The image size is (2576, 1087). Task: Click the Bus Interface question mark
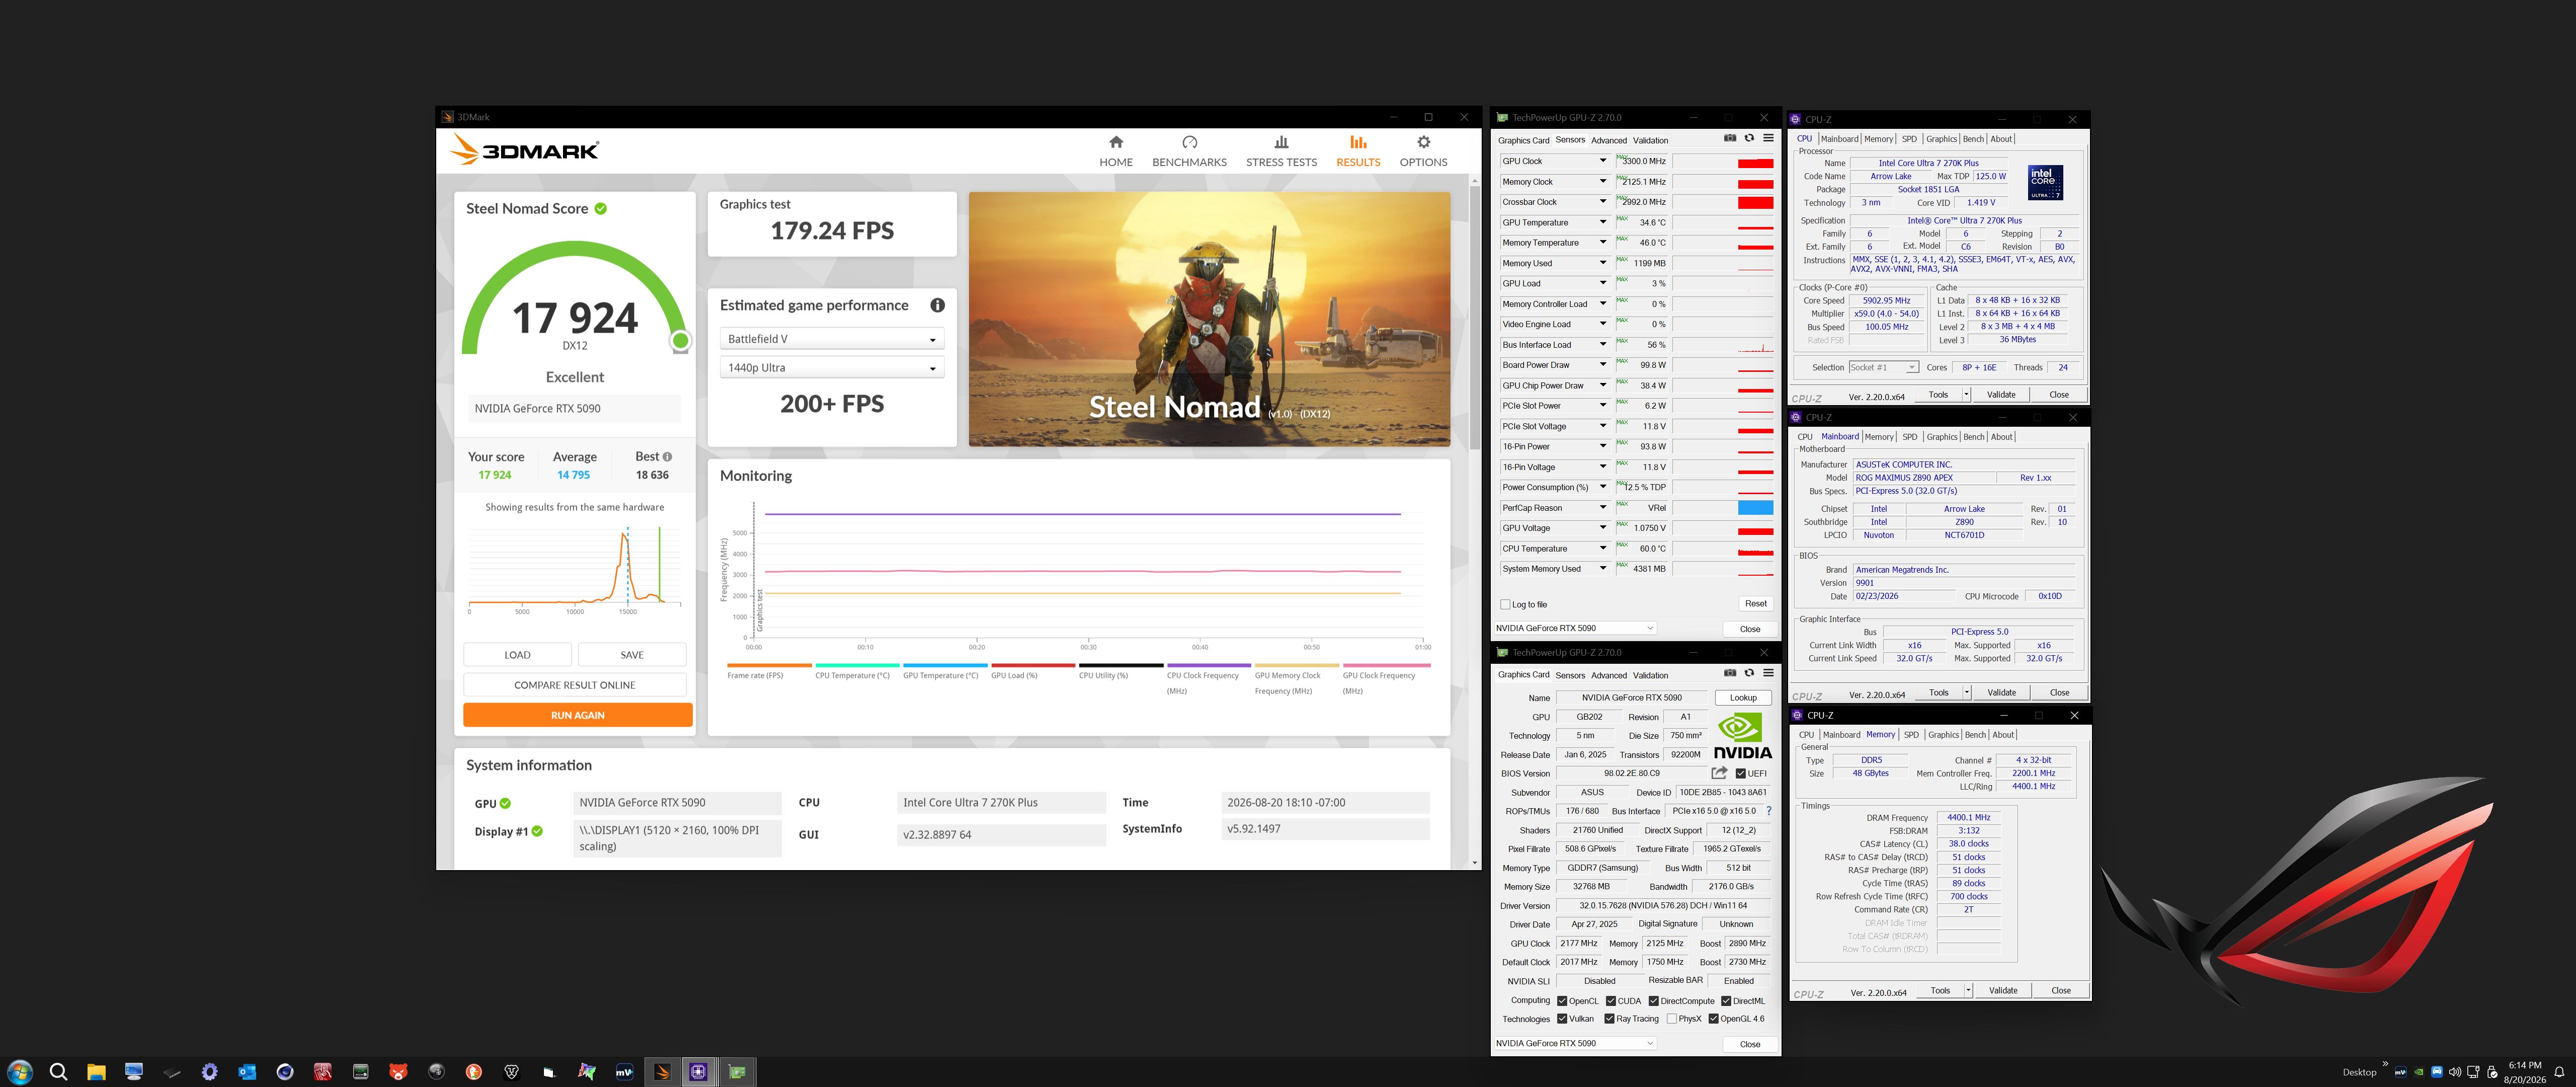(1769, 811)
